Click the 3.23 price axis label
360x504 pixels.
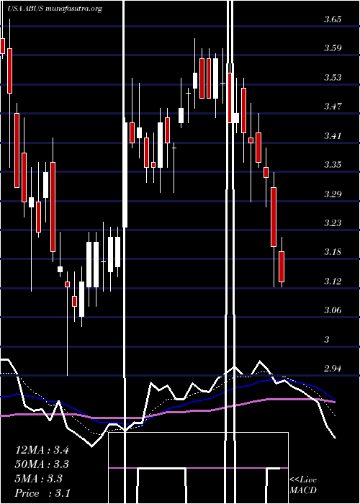pos(333,222)
